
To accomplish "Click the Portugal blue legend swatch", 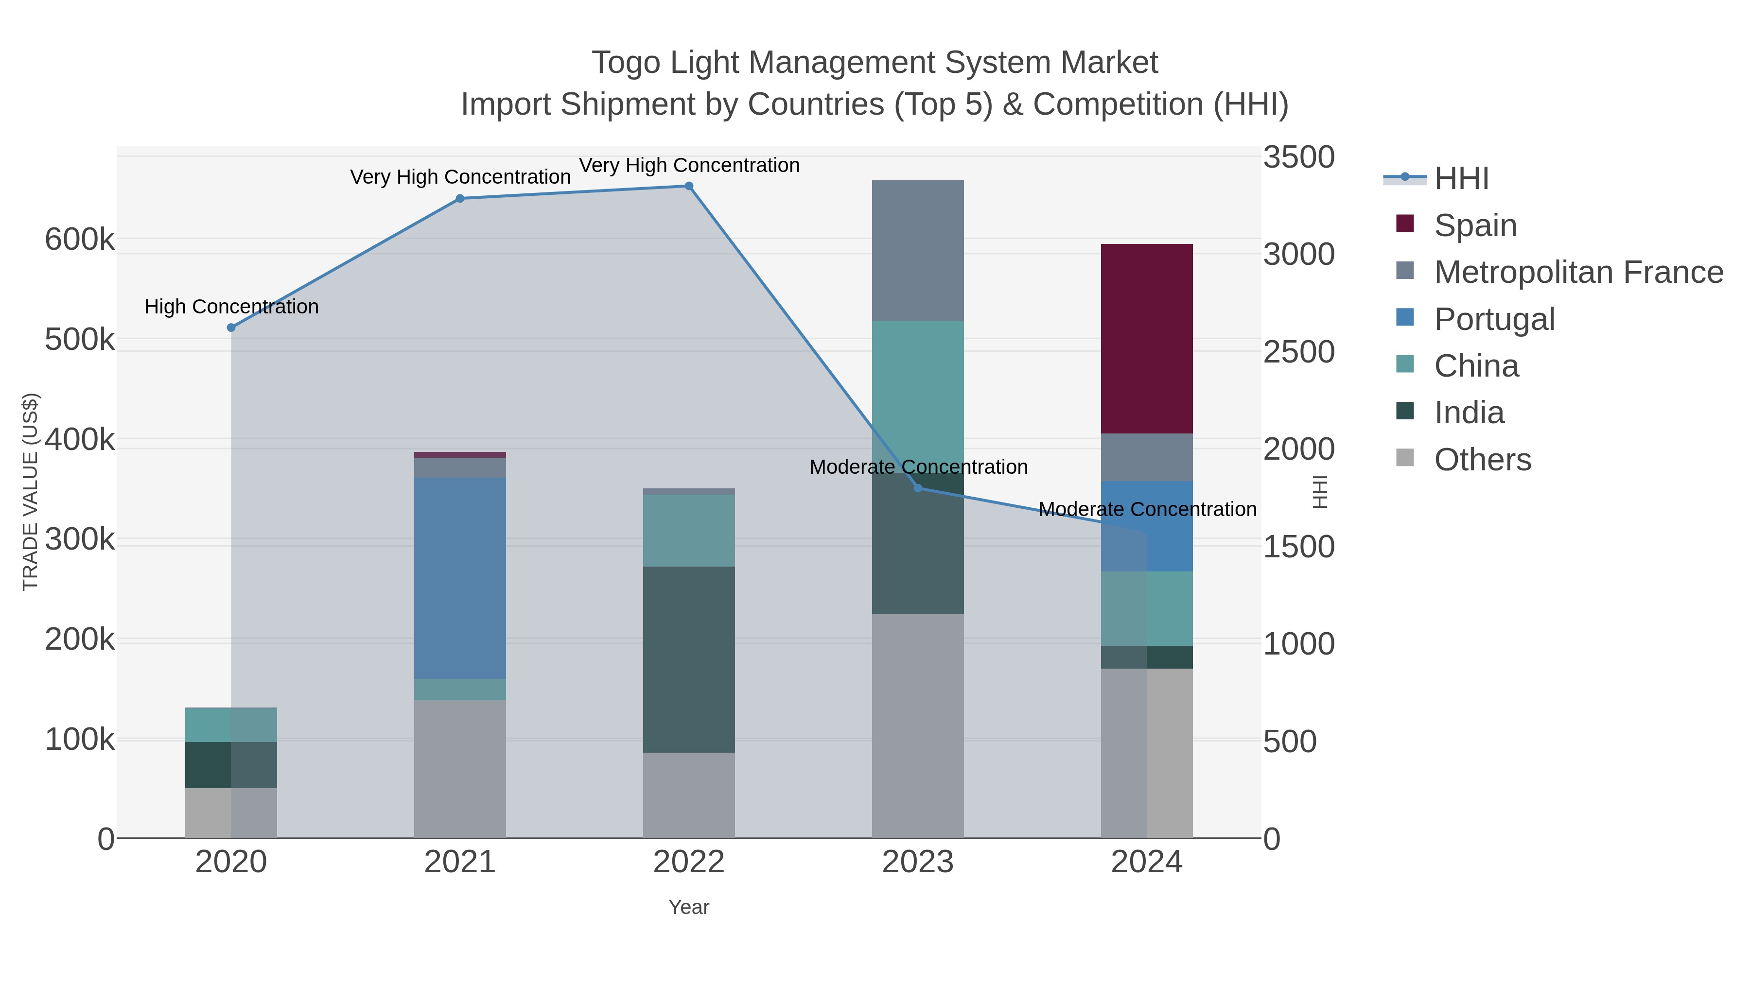I will pos(1405,317).
